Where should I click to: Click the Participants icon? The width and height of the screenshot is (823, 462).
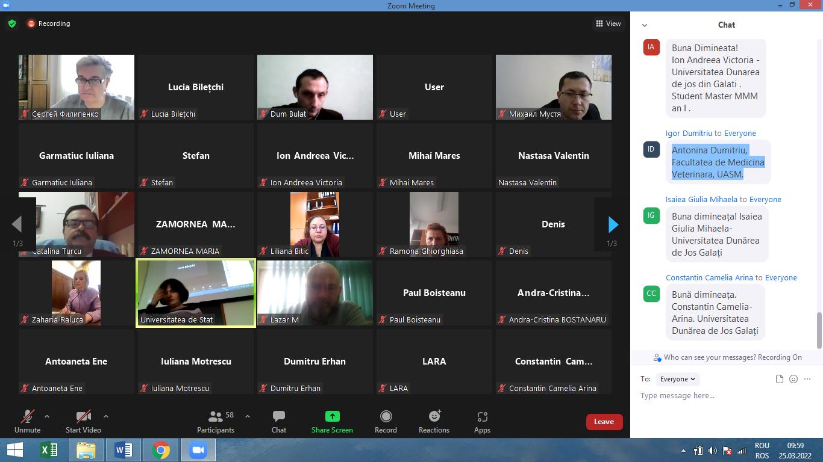coord(216,416)
